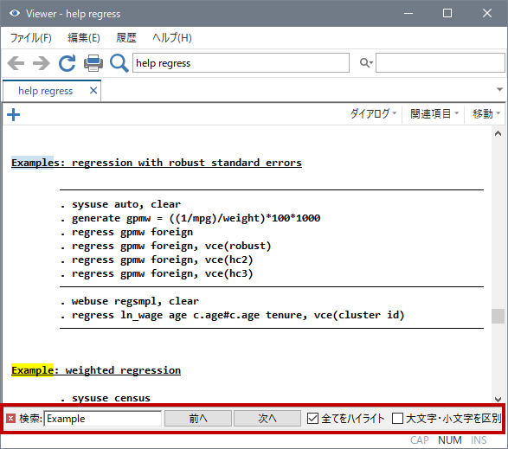Click the command field containing help regress
508x449 pixels.
coord(241,63)
